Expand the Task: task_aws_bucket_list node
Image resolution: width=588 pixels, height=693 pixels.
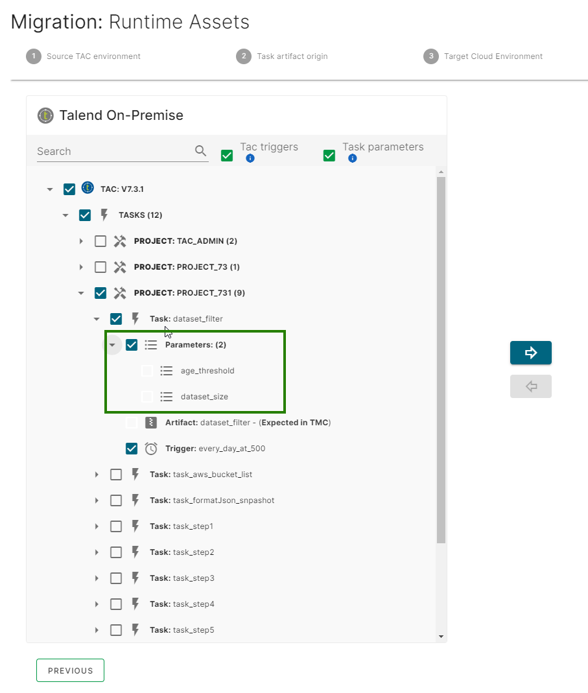(x=97, y=474)
